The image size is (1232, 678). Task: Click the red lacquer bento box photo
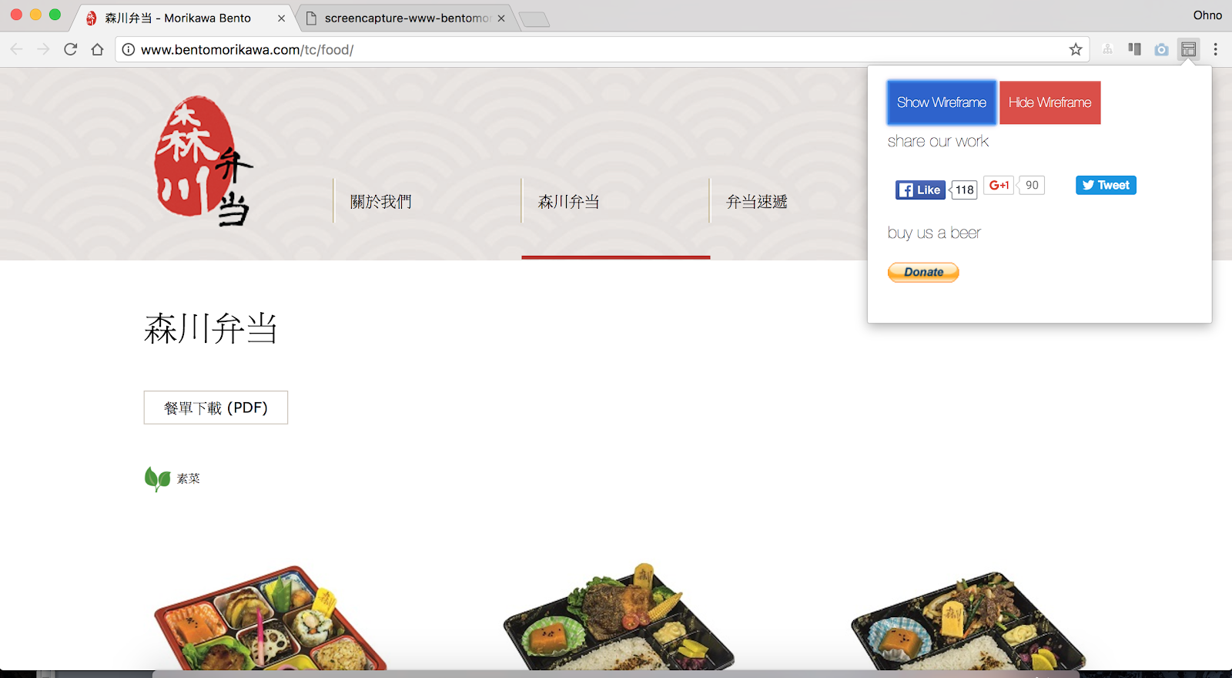click(x=269, y=618)
